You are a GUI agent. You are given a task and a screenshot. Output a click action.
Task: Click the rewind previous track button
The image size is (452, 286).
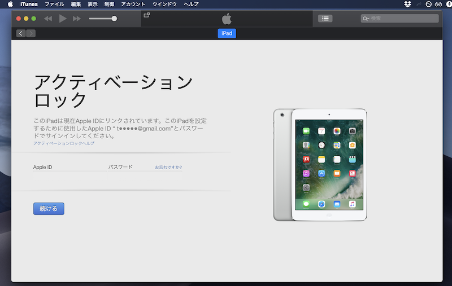click(48, 19)
